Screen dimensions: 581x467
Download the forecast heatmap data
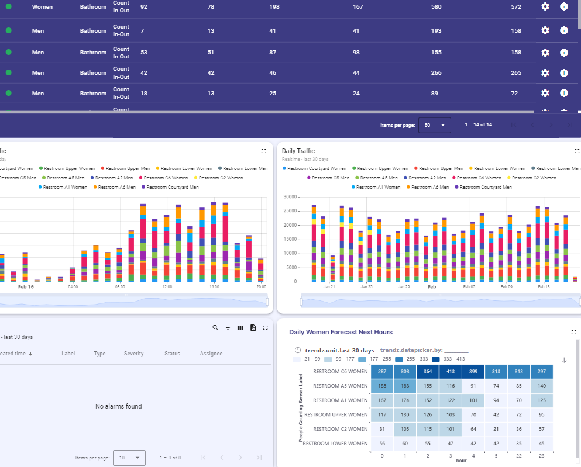(x=564, y=361)
